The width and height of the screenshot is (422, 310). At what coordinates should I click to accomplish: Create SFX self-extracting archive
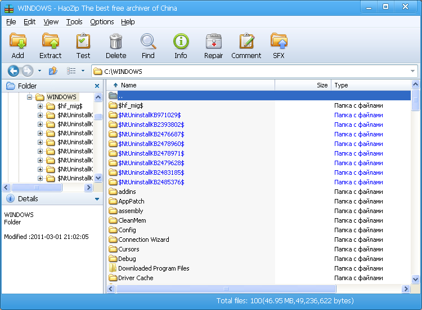279,41
